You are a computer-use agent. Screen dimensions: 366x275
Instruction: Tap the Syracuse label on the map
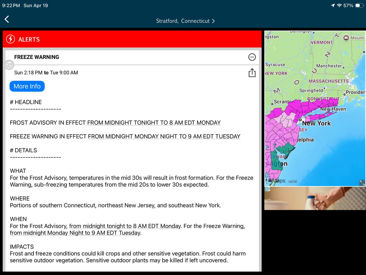tap(275, 65)
